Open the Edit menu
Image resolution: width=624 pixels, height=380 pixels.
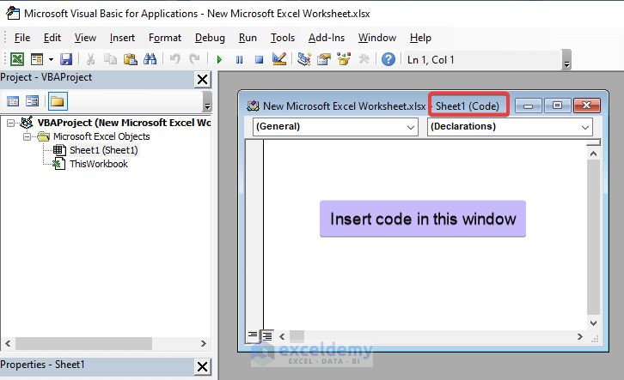[52, 38]
